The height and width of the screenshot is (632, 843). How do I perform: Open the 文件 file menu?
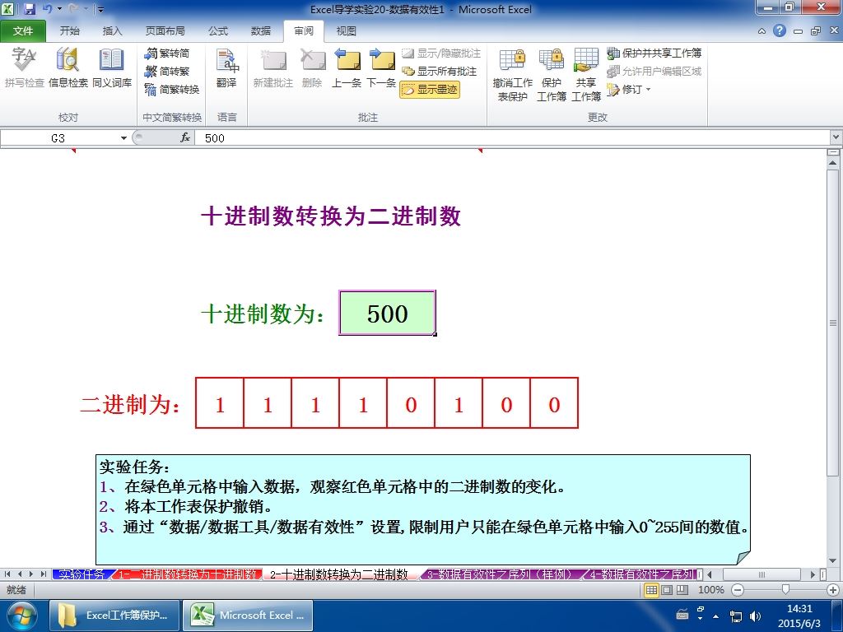23,31
